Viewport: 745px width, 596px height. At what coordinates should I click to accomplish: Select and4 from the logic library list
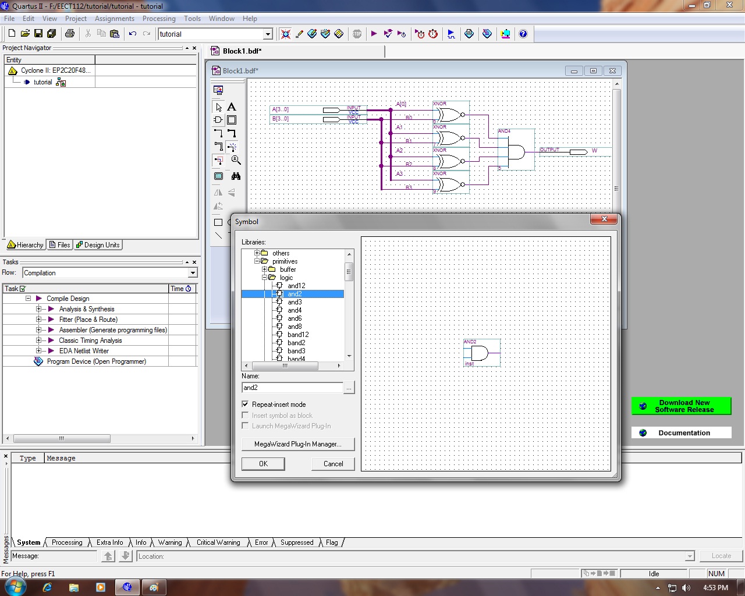(x=293, y=310)
